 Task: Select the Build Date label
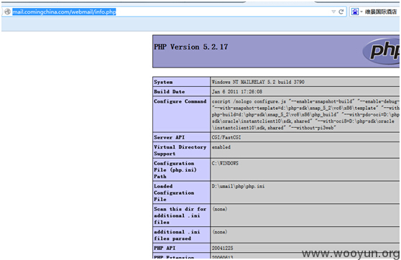[x=170, y=91]
